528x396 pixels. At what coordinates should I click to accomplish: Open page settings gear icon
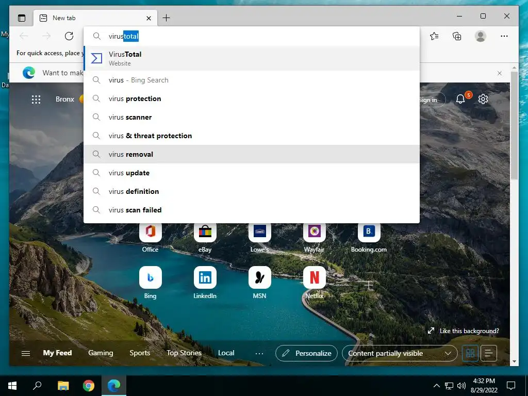pyautogui.click(x=483, y=99)
